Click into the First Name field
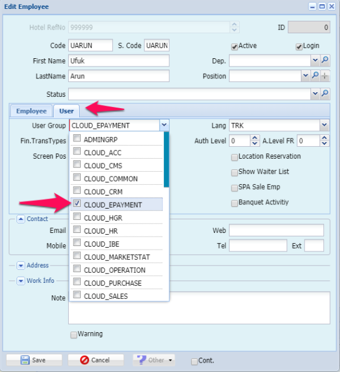Screen dimensions: 340x372 [119, 61]
